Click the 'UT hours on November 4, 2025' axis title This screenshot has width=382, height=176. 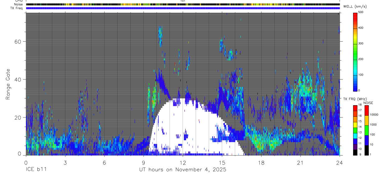coord(183,169)
